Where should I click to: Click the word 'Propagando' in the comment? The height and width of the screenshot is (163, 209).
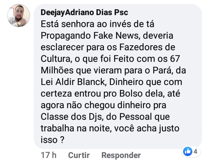pyautogui.click(x=66, y=36)
